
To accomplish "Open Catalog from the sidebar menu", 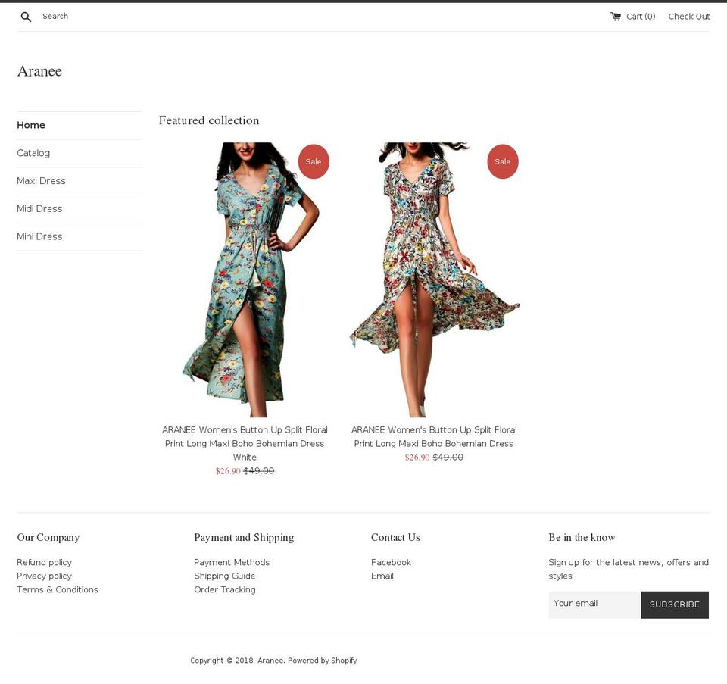I will tap(33, 153).
